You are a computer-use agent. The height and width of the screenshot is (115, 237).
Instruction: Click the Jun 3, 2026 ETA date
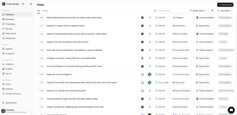[x=162, y=83]
